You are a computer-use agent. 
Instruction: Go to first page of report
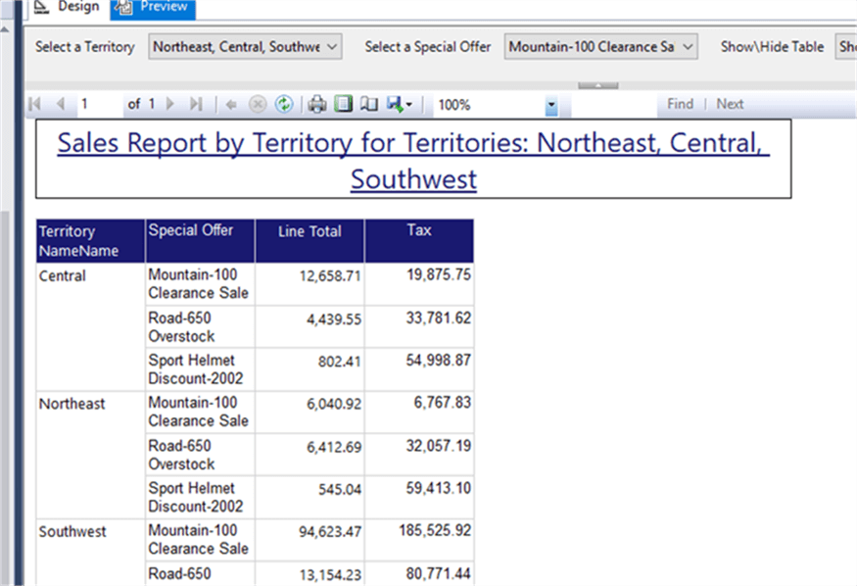36,104
